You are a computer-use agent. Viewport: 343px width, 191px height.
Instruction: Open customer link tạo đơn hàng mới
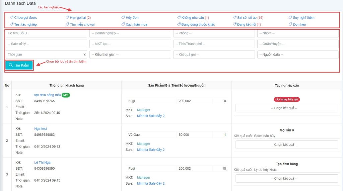click(x=47, y=95)
